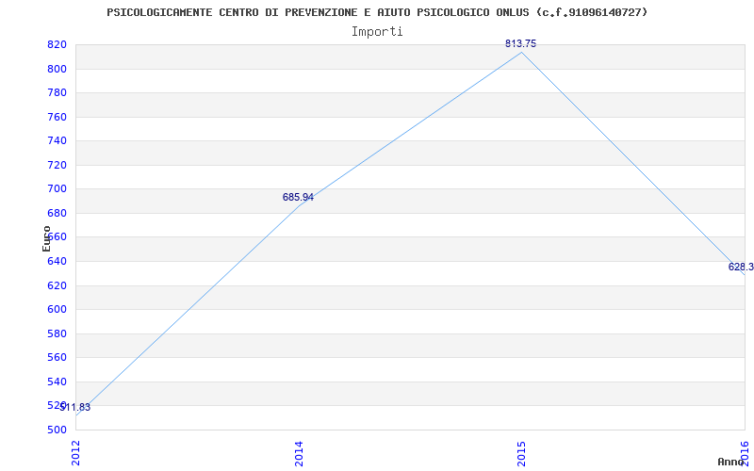Click y-axis value 720
The width and height of the screenshot is (754, 471).
[x=56, y=165]
